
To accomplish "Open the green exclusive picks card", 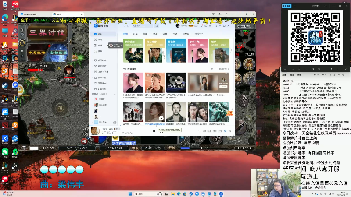I will (133, 50).
